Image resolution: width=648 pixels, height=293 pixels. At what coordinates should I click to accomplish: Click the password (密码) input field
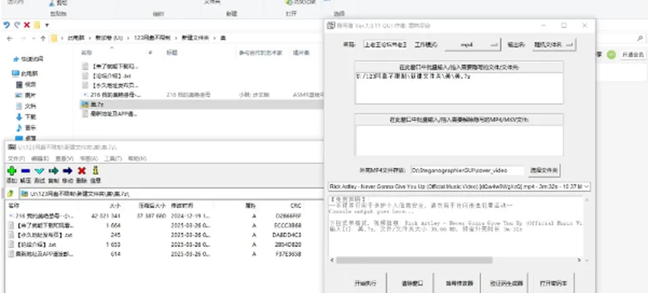click(386, 45)
